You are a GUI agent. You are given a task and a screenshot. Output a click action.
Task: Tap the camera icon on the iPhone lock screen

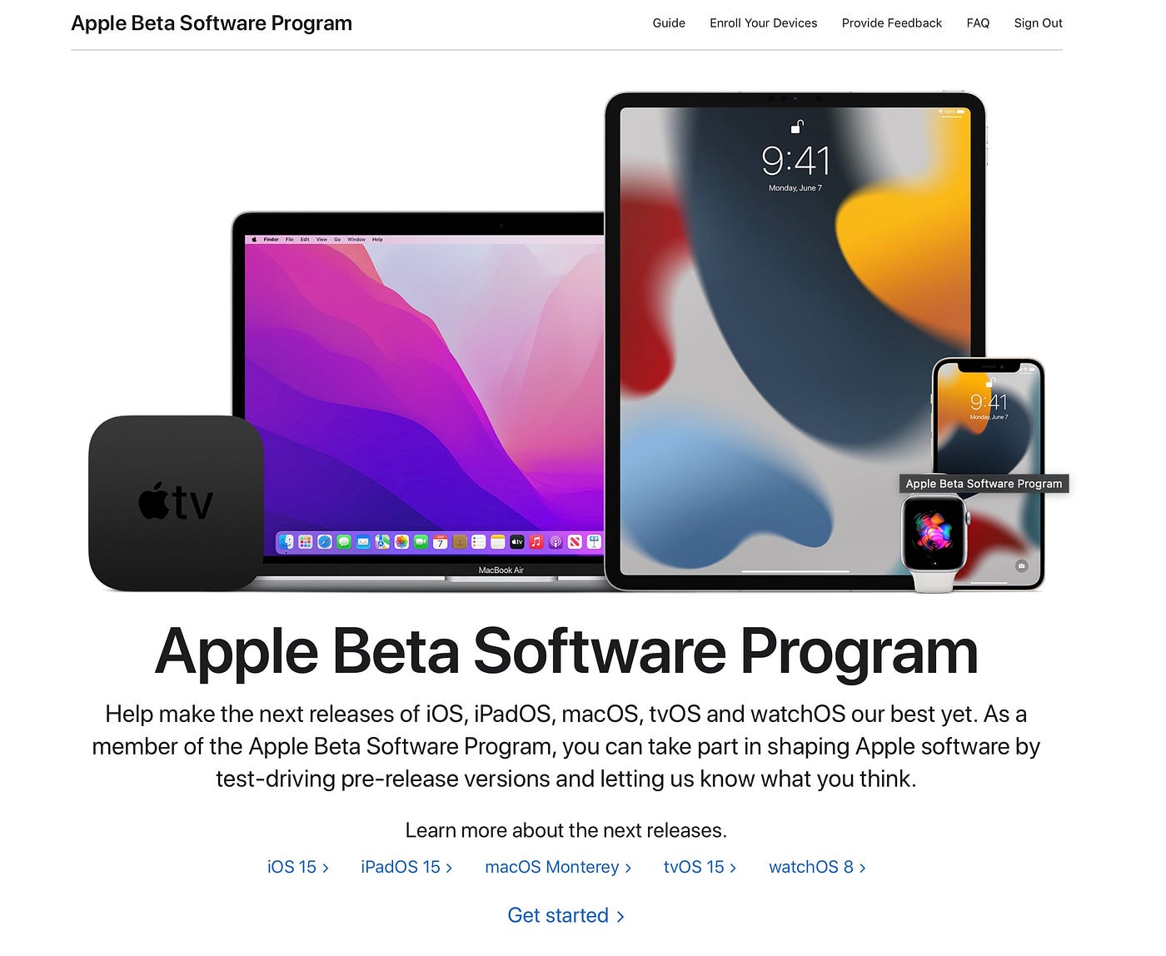(1022, 566)
